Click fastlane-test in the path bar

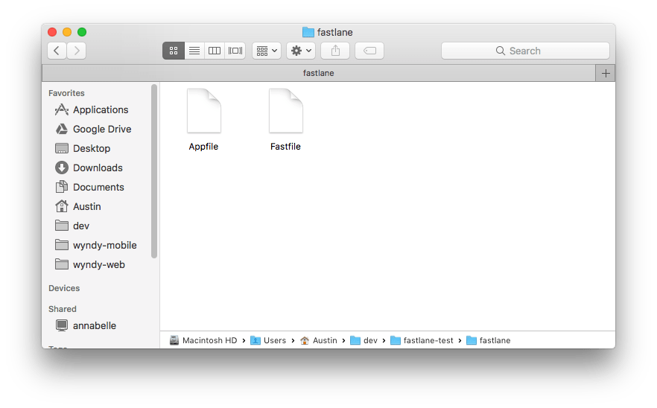pos(428,340)
